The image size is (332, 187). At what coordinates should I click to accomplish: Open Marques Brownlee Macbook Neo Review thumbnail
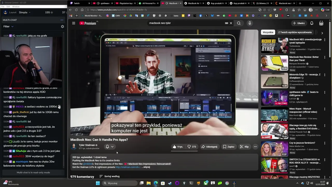click(x=274, y=63)
